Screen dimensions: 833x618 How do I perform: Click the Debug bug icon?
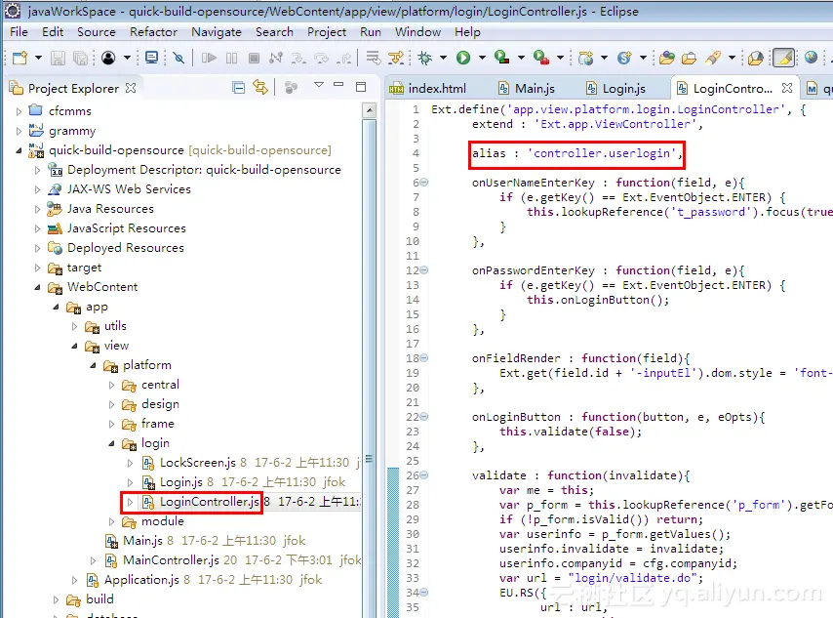pos(424,58)
